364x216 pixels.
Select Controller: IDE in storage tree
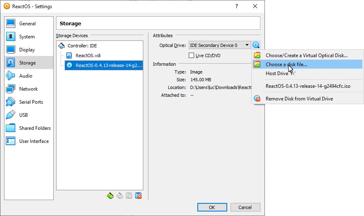(100, 46)
